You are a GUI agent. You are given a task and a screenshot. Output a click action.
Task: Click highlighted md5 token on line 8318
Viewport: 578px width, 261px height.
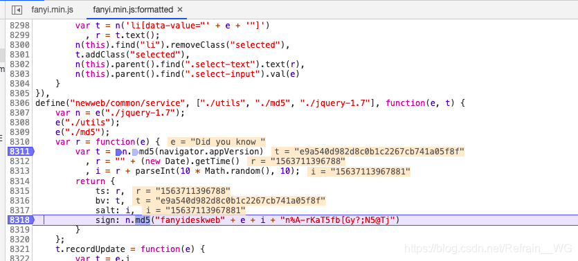(x=143, y=220)
